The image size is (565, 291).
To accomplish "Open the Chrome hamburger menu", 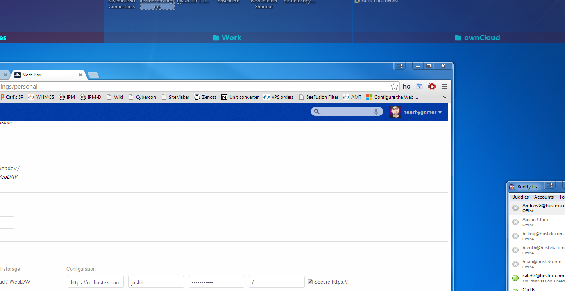I will tap(444, 87).
